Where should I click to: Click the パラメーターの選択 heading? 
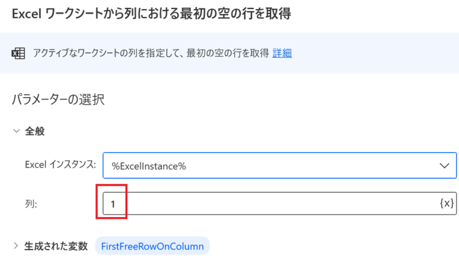(x=58, y=100)
